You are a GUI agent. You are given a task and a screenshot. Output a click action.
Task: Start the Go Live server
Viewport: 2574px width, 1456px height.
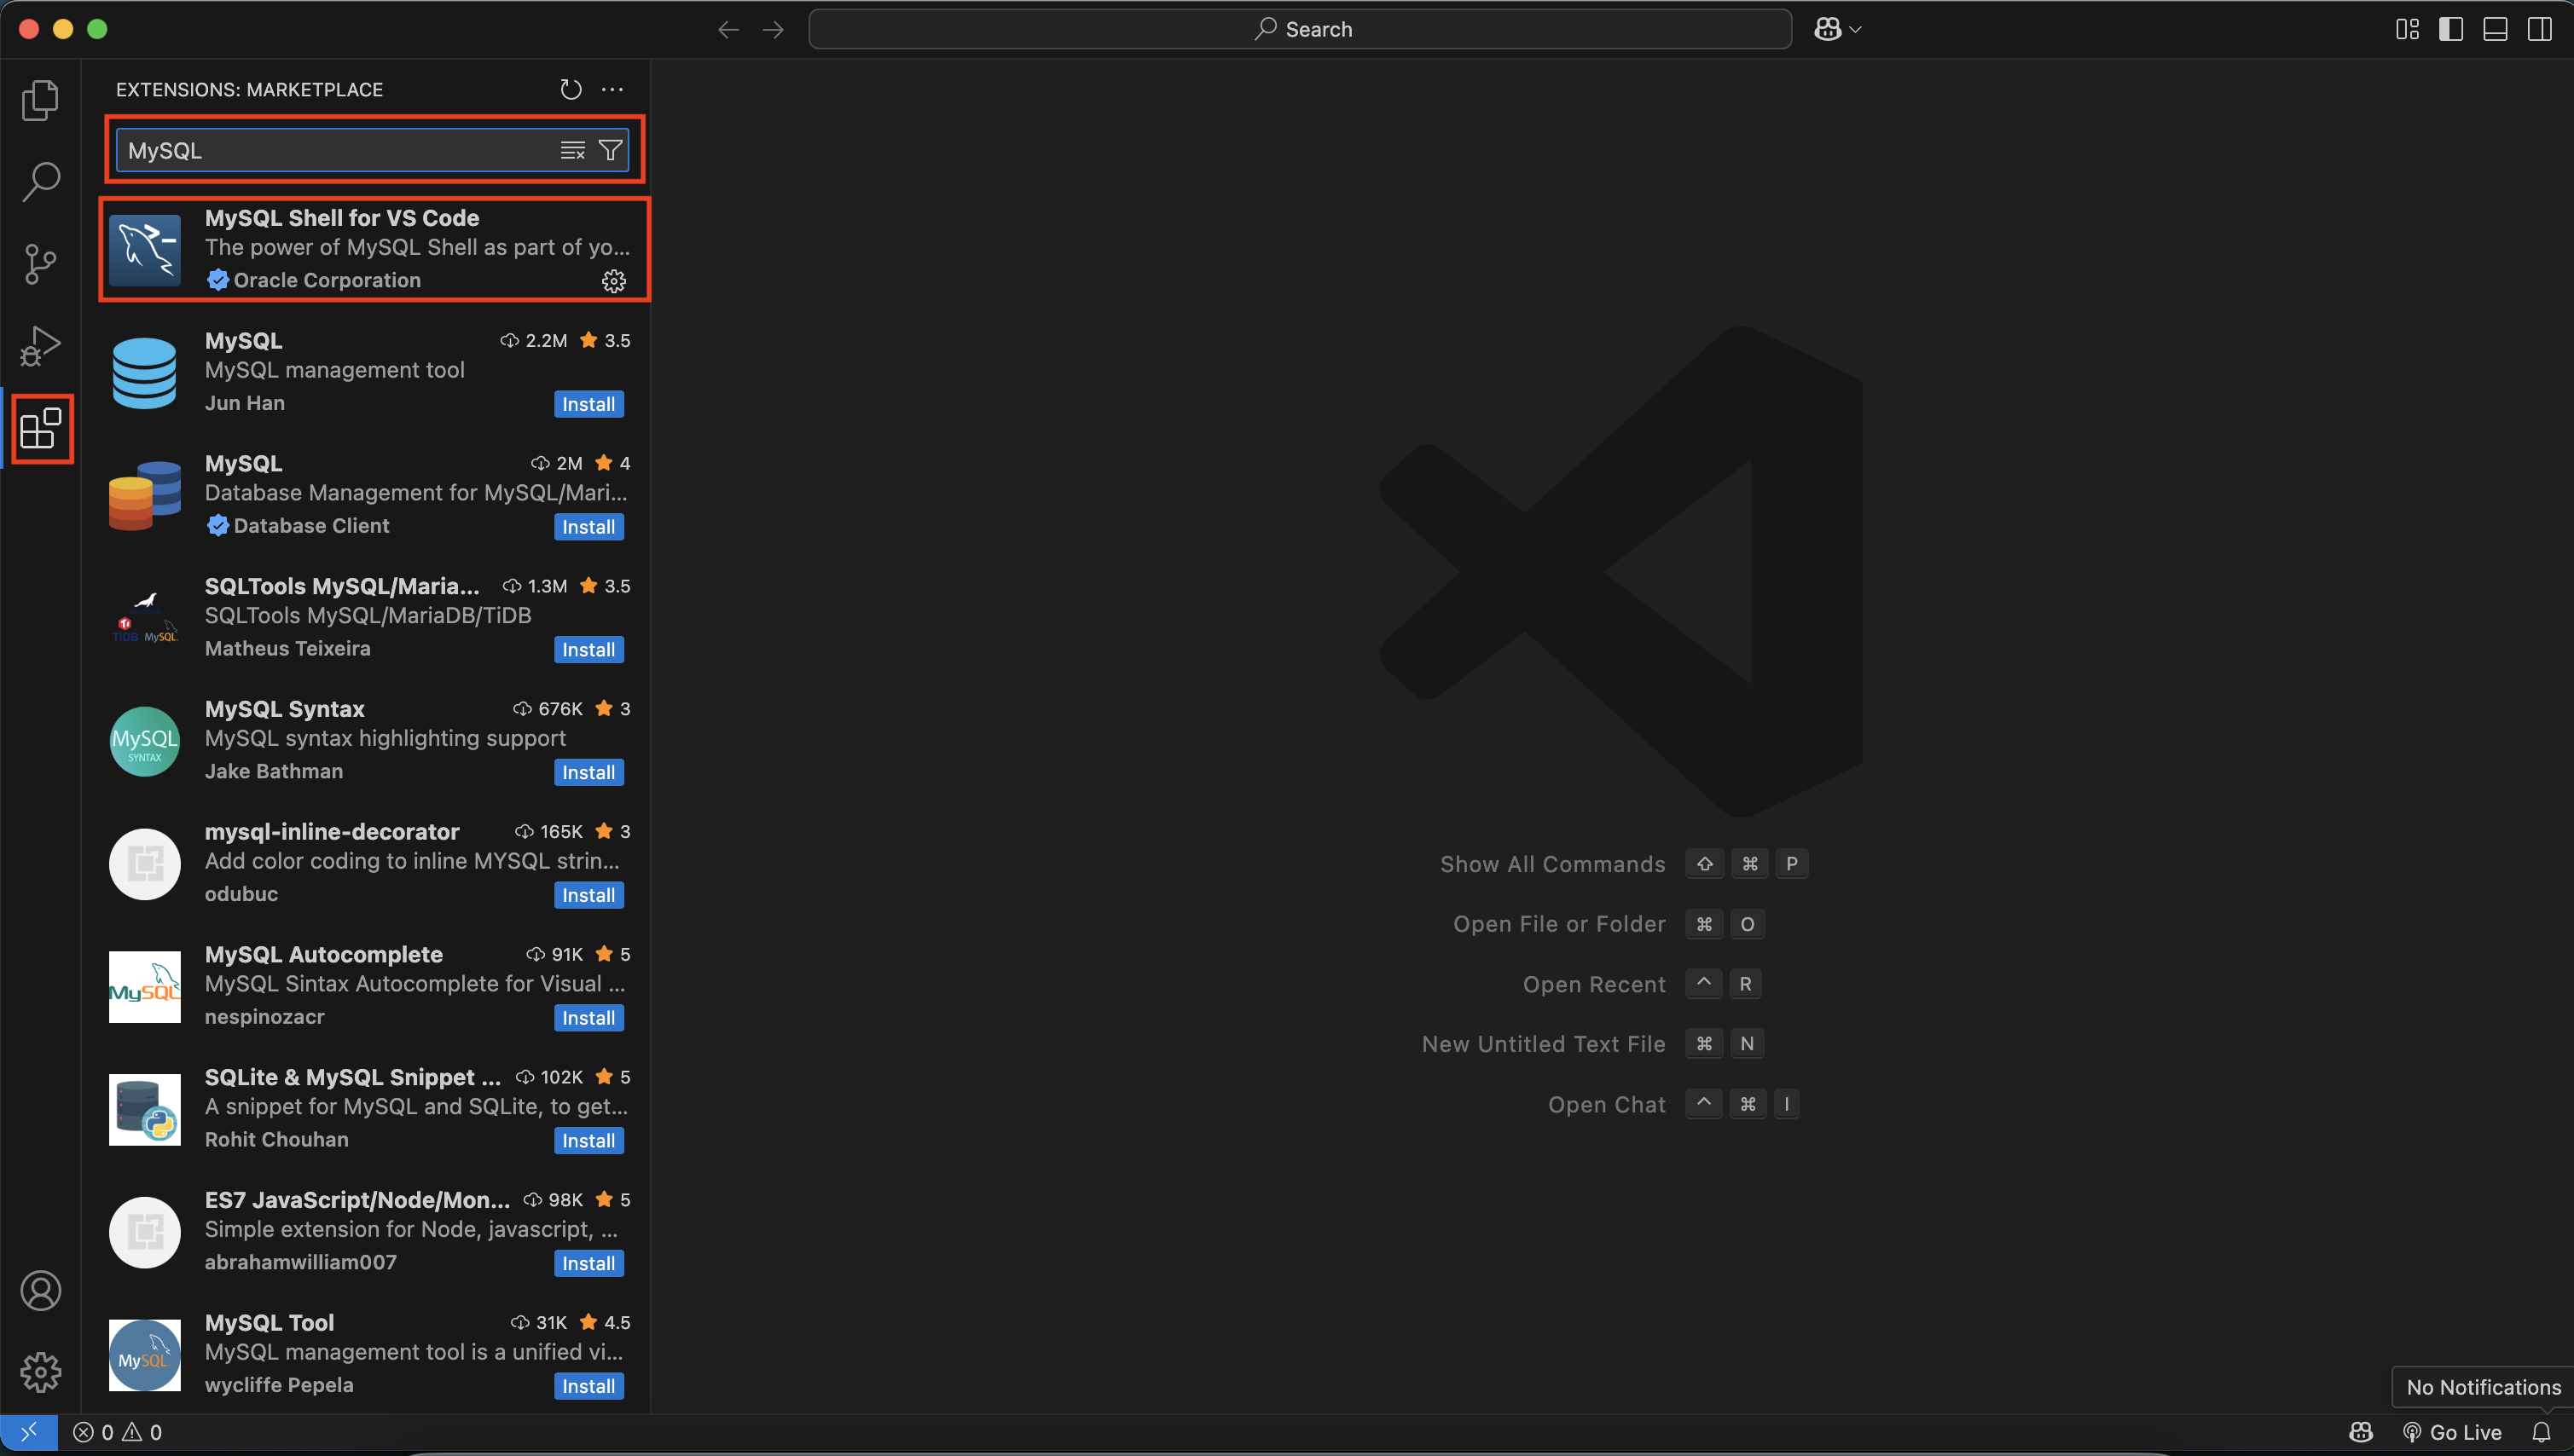2459,1431
